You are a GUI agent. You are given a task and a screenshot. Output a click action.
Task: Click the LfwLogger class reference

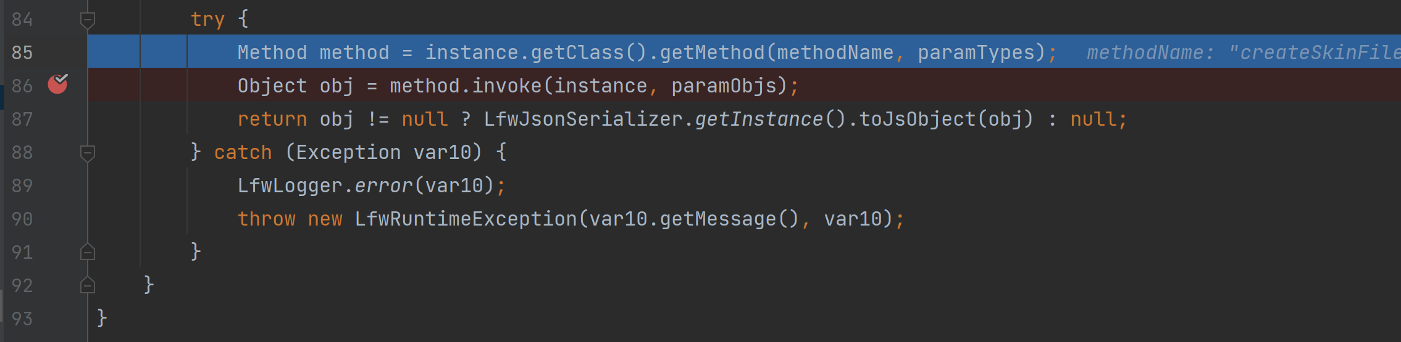(x=290, y=186)
